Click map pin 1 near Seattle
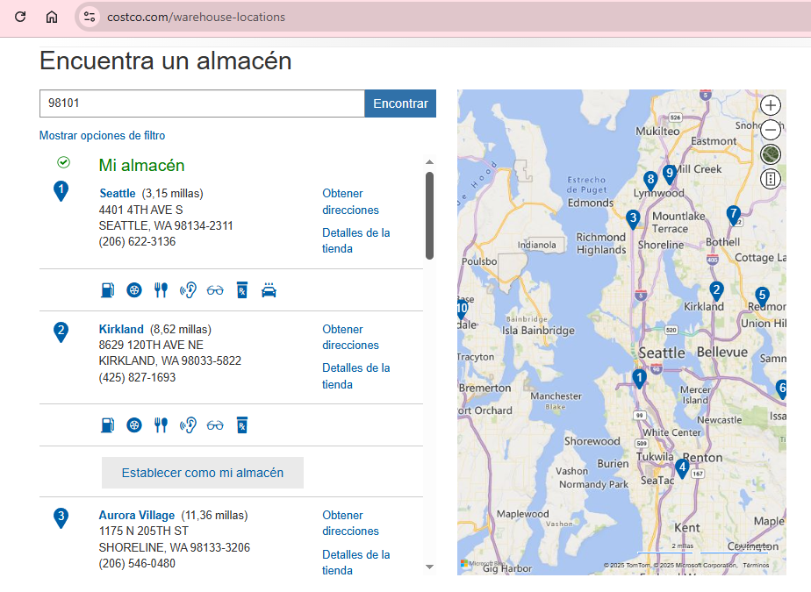The image size is (811, 592). pyautogui.click(x=639, y=379)
